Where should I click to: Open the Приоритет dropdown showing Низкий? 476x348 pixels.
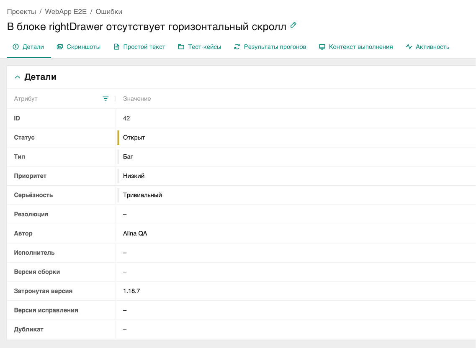tap(296, 176)
